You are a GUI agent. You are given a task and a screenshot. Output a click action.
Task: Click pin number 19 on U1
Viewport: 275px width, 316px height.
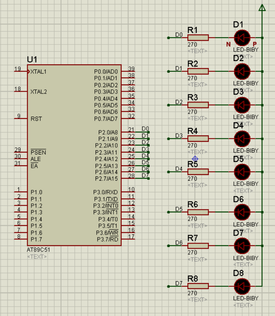(x=18, y=69)
